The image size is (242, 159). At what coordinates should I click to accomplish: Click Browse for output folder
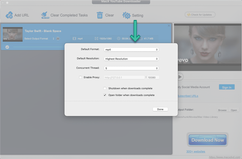click(222, 110)
